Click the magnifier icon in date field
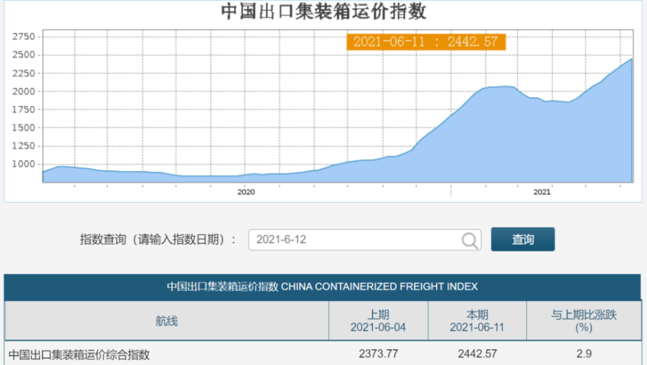The image size is (647, 365). (470, 240)
